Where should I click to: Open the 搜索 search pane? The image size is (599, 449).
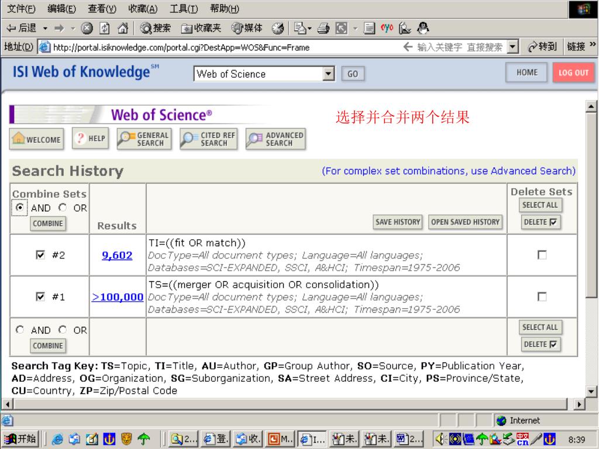point(155,28)
